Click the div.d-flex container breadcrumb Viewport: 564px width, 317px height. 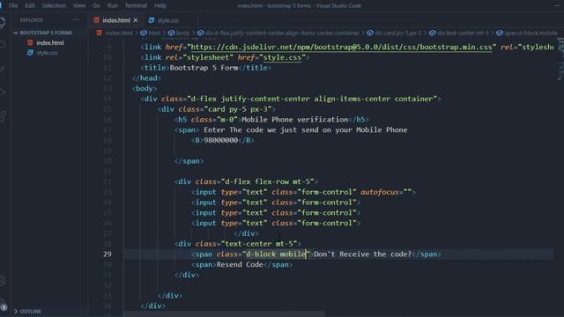click(x=282, y=33)
